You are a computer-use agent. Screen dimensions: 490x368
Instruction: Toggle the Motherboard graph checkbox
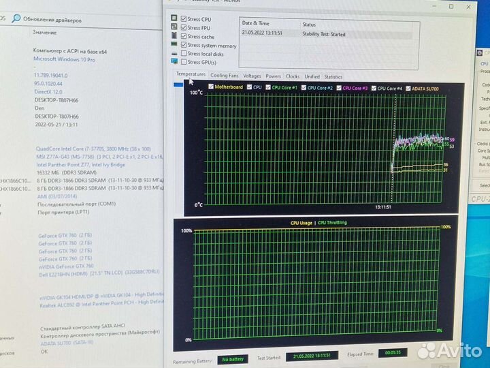(x=211, y=87)
